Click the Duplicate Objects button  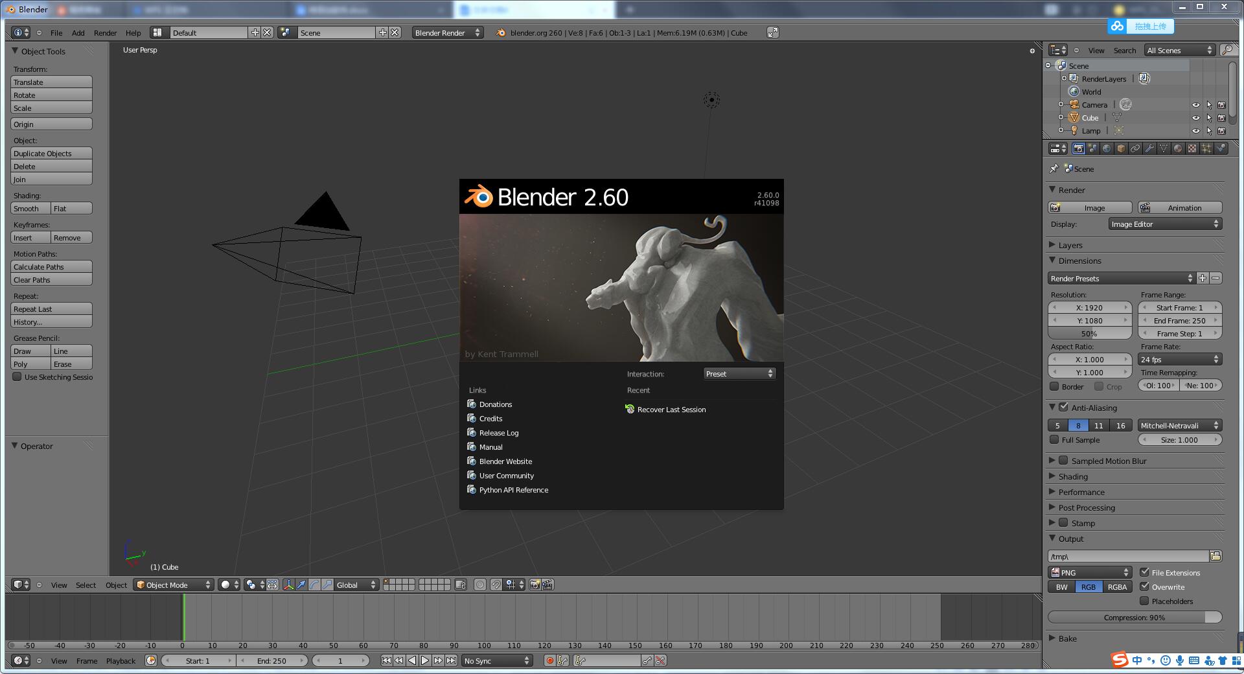coord(51,154)
